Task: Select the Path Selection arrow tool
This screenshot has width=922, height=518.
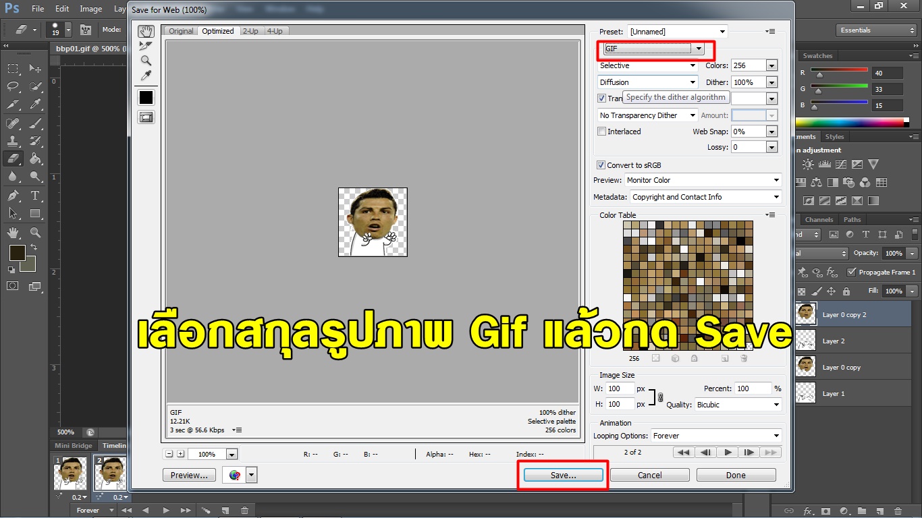Action: coord(13,213)
